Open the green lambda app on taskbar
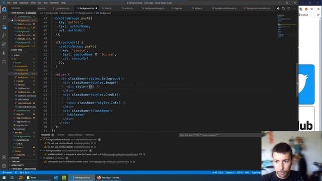Screen dimensions: 322x181 click(64, 177)
